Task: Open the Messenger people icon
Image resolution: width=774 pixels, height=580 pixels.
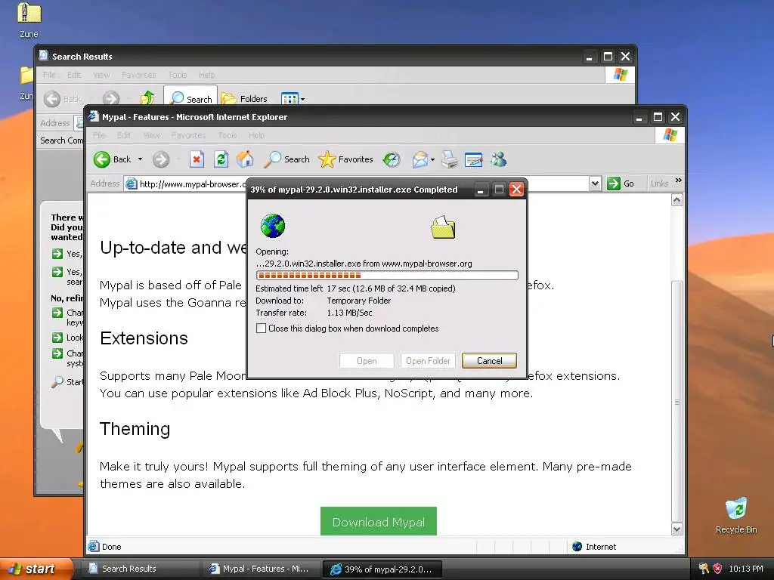Action: pyautogui.click(x=499, y=159)
